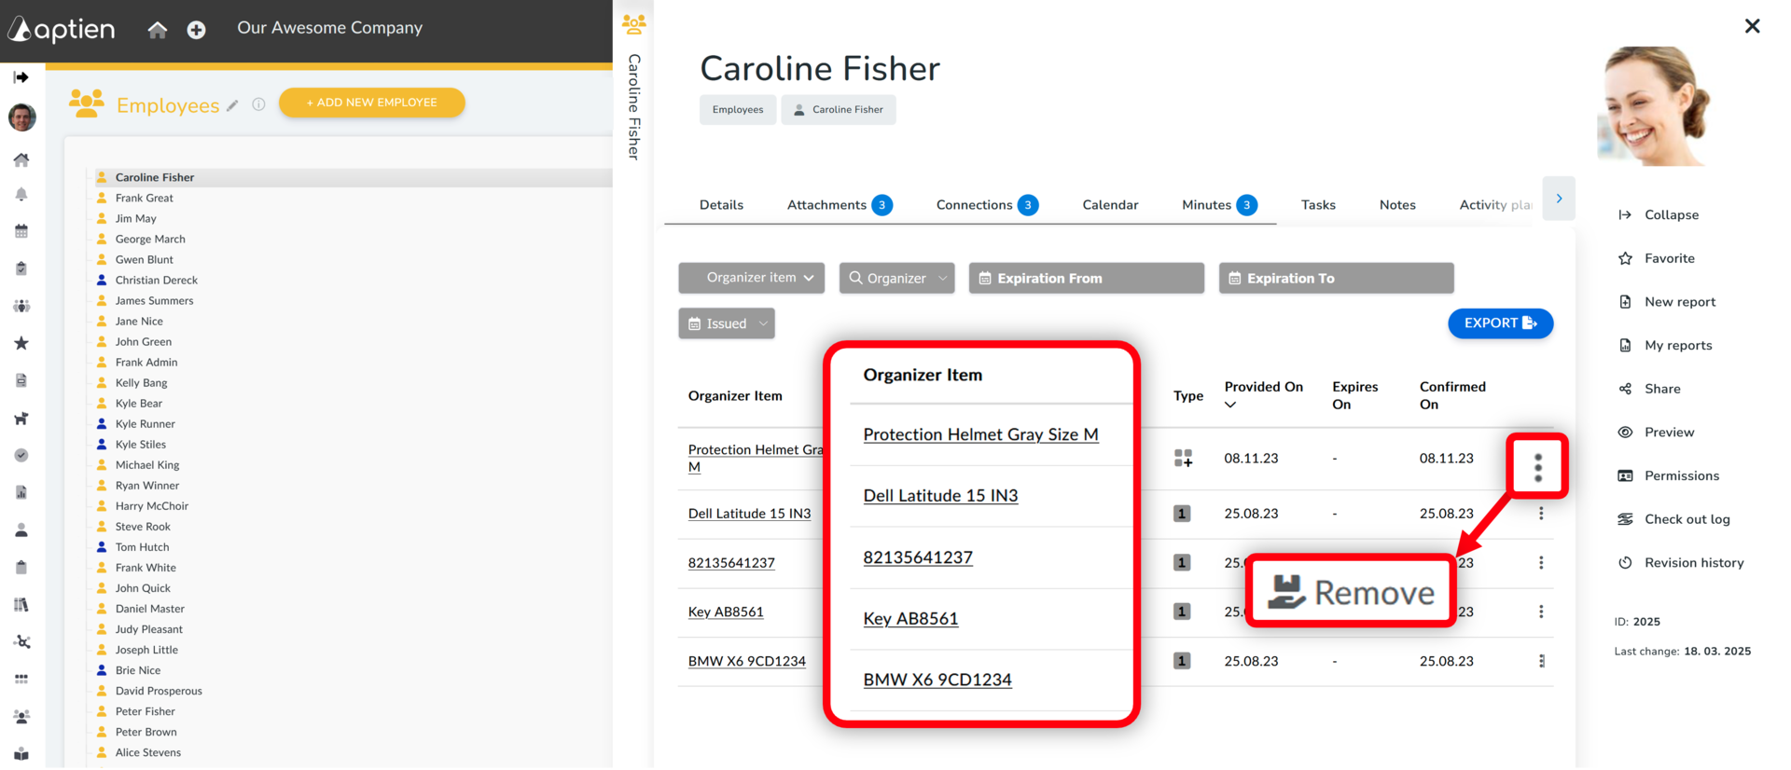Click the Expiration From date field
Image resolution: width=1791 pixels, height=770 pixels.
pos(1087,278)
